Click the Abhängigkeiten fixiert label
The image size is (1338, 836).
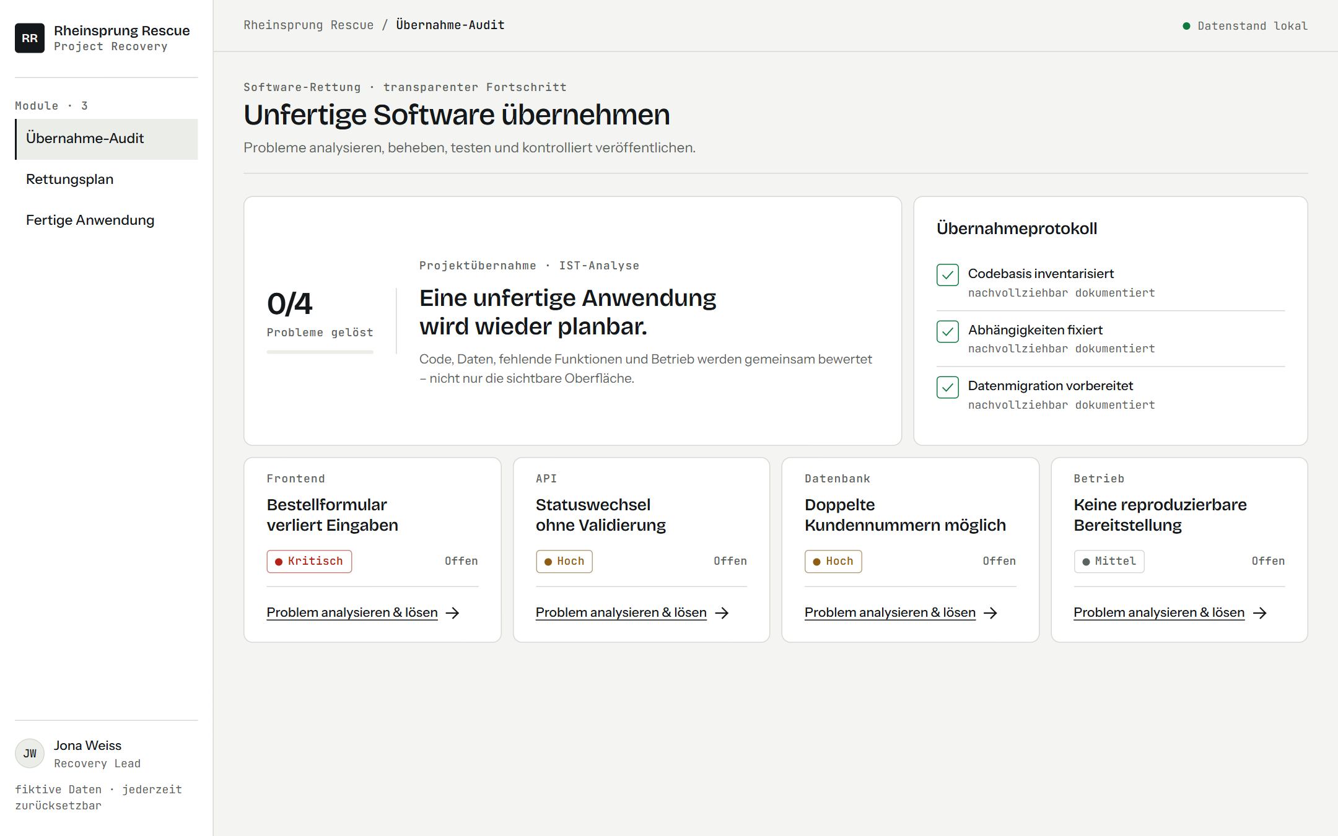point(1035,330)
